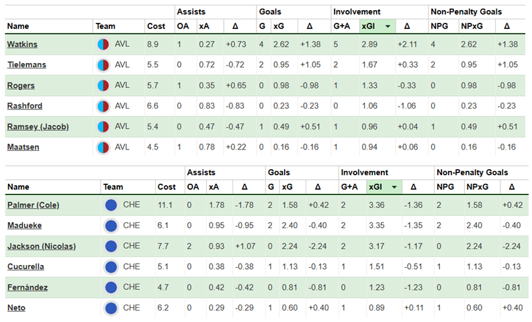Open the Rogers player link
The width and height of the screenshot is (532, 322).
(x=21, y=86)
